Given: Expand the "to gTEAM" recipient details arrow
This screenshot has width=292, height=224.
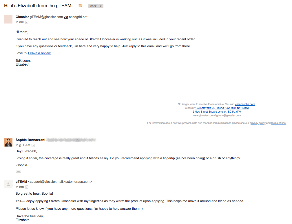Looking at the screenshot, I should 33,145.
